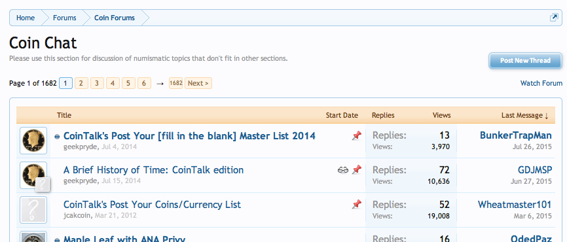Click Coin Chat page heading
Viewport: 567px width, 242px height.
tap(43, 43)
